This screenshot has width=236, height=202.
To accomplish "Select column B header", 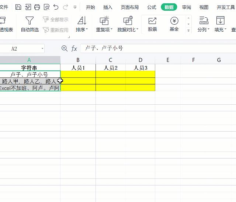I will point(78,60).
